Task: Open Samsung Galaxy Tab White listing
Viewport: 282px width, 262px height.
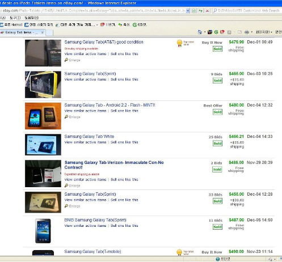Action: [x=89, y=137]
